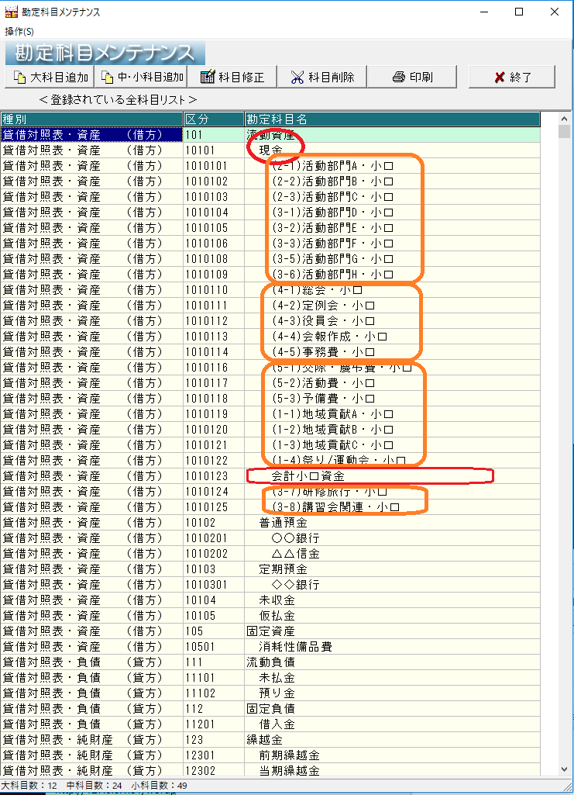Click the 種別 column header

pyautogui.click(x=91, y=119)
